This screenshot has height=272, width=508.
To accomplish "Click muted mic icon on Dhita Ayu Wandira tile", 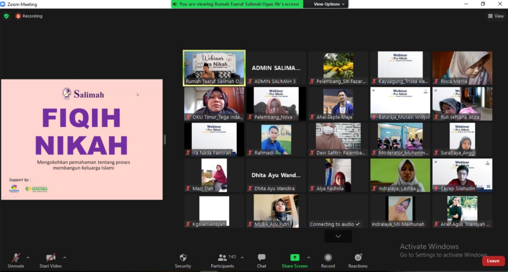I will tap(250, 188).
